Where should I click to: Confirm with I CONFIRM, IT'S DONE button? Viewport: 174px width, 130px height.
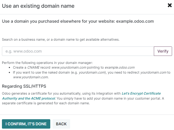26,124
